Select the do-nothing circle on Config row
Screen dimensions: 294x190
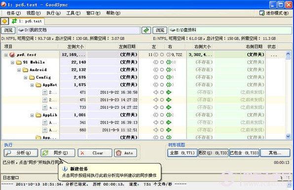162,77
